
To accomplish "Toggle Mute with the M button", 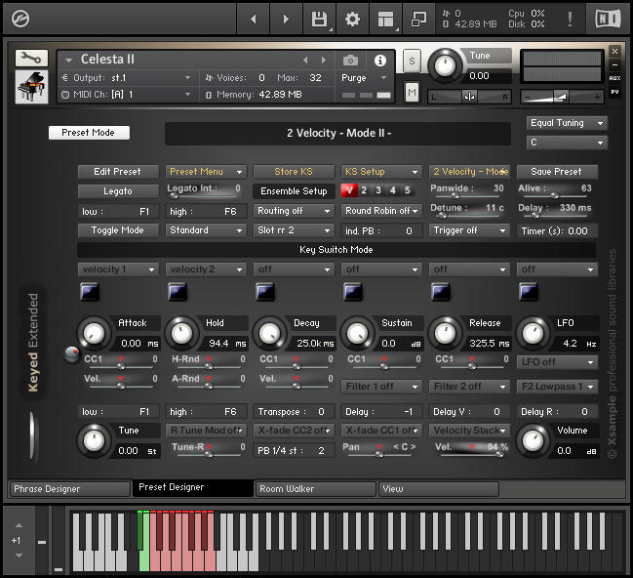I will point(412,93).
